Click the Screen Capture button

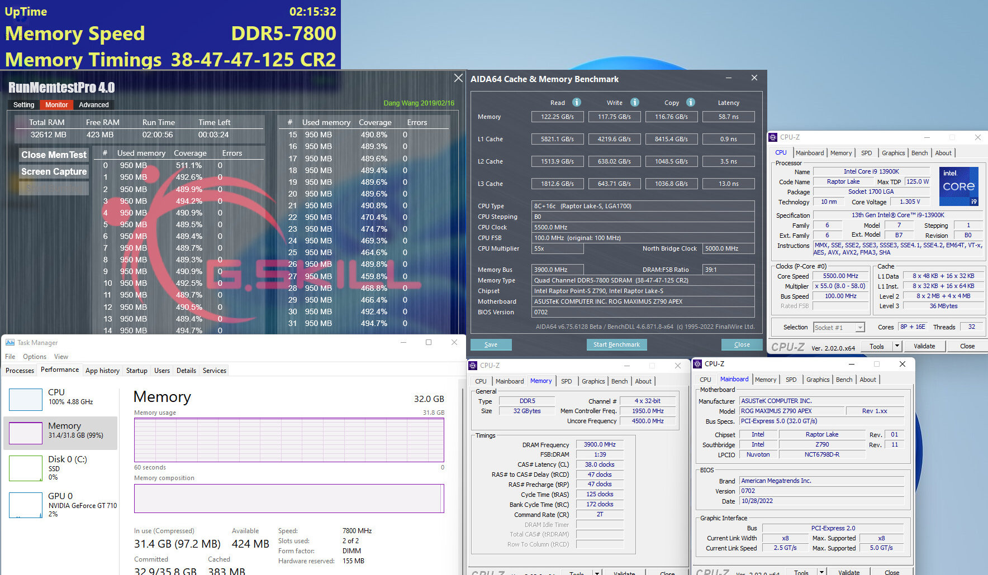[x=54, y=172]
